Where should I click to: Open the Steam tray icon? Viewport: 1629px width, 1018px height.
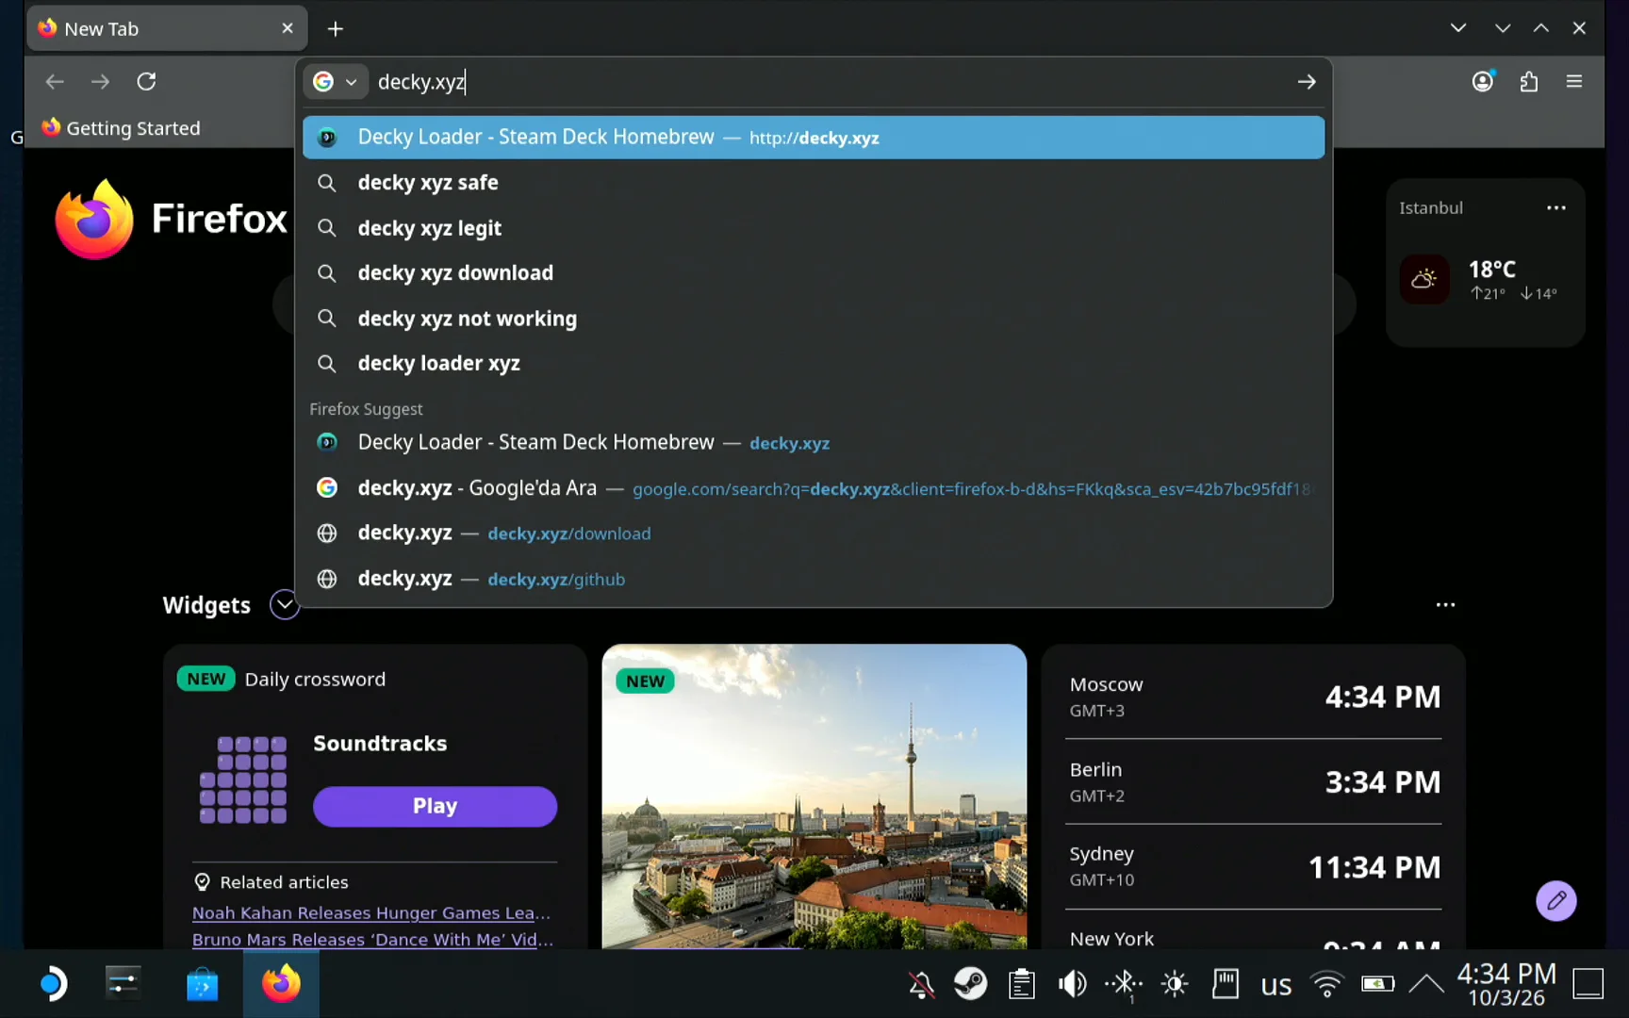pyautogui.click(x=971, y=984)
